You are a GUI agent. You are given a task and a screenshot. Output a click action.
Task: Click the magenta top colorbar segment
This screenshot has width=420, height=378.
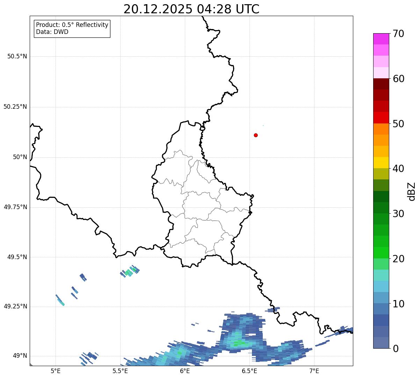tap(381, 39)
